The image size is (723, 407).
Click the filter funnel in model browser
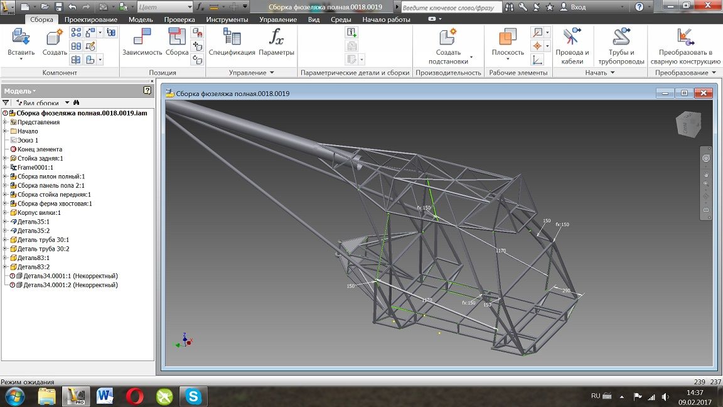6,103
